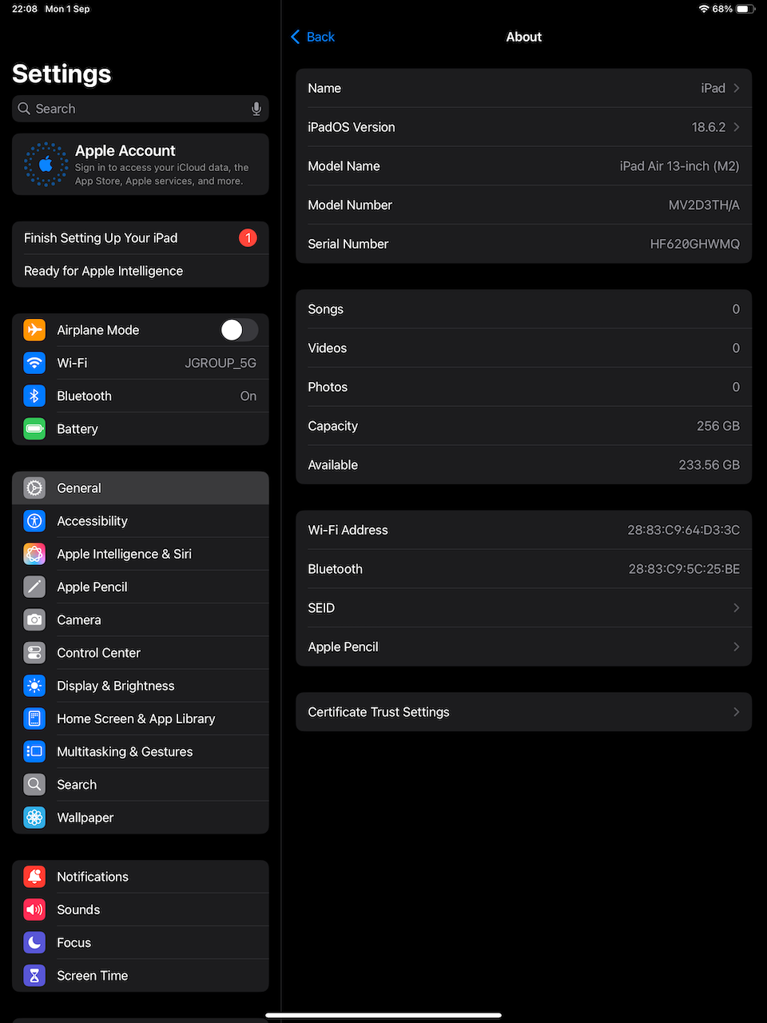Open the SEID row chevron

tap(737, 608)
